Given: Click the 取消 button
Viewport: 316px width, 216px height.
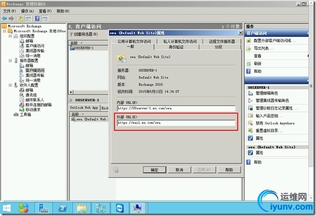Looking at the screenshot, I should 179,170.
